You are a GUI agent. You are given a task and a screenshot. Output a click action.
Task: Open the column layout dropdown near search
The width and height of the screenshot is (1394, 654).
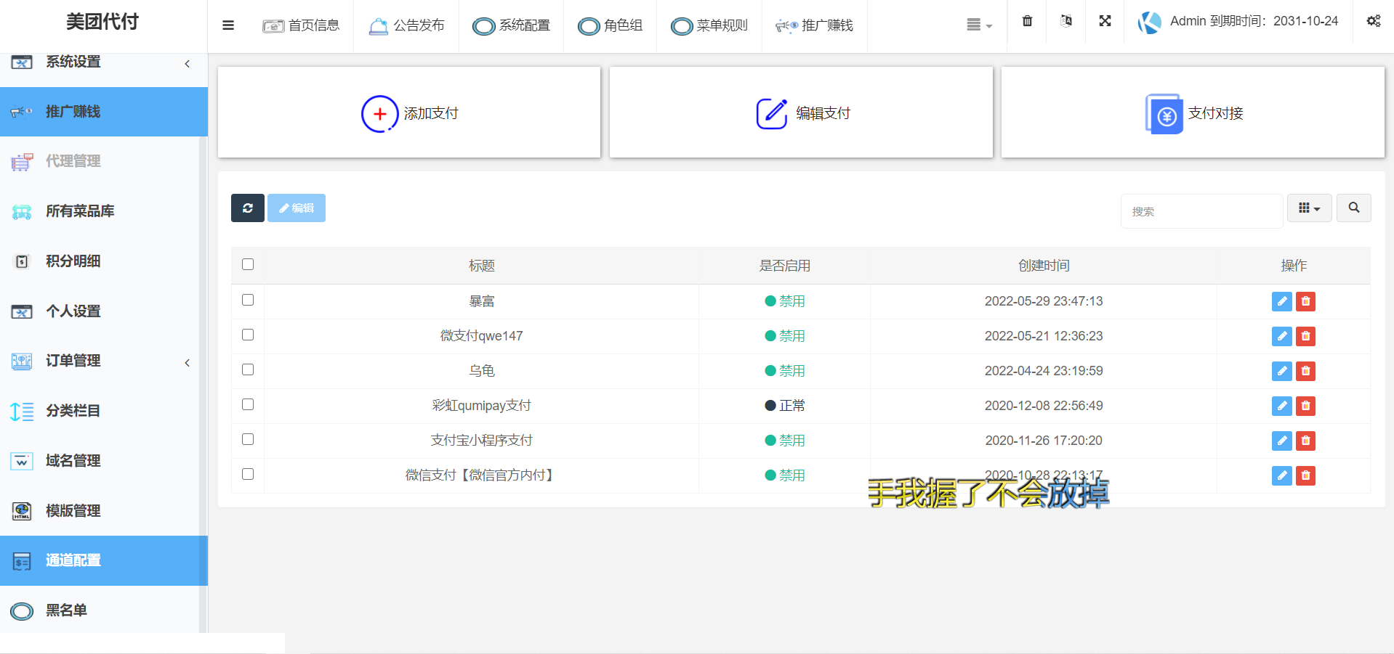[x=1309, y=208]
